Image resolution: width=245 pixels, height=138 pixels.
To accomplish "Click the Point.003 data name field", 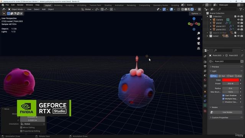I will (x=227, y=61).
